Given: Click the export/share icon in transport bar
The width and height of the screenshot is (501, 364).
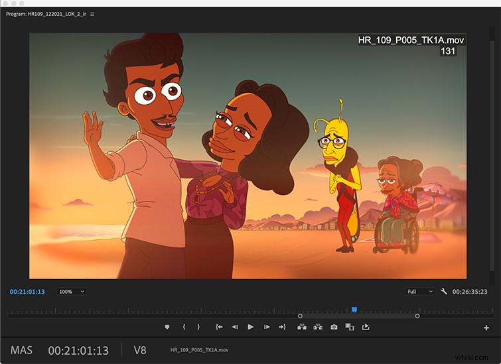Looking at the screenshot, I should coord(366,327).
